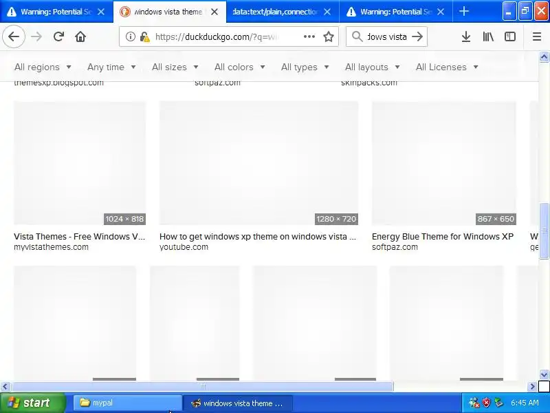
Task: Expand the All types filter
Action: [305, 67]
